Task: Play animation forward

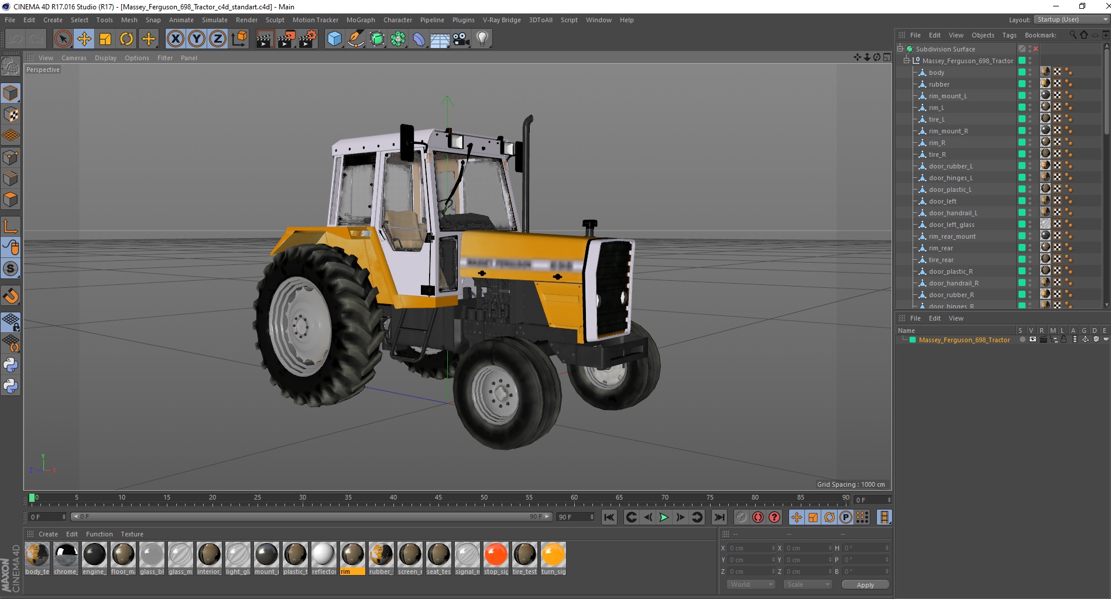Action: tap(664, 517)
